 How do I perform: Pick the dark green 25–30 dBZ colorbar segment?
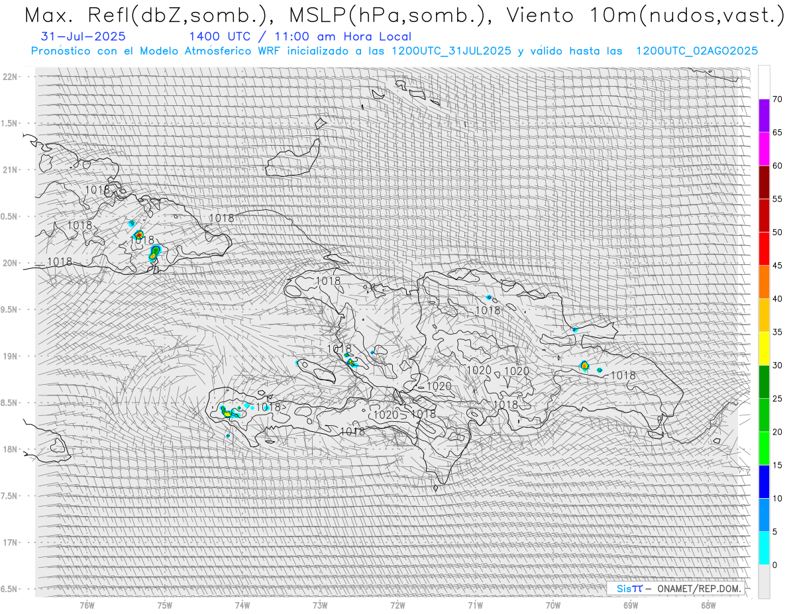[764, 382]
